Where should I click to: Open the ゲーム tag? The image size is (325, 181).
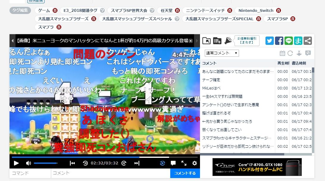pyautogui.click(x=44, y=11)
